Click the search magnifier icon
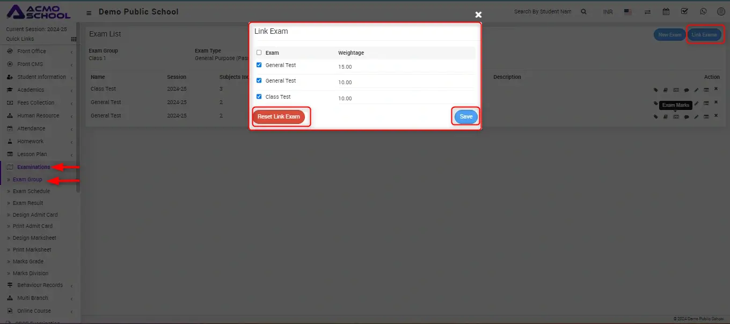 pos(584,11)
